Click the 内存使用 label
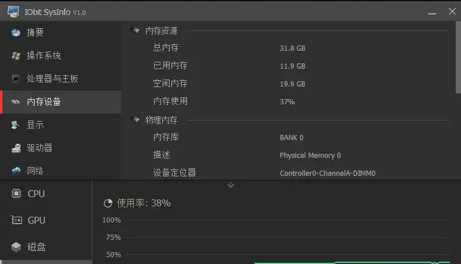The height and width of the screenshot is (264, 461). pos(170,101)
